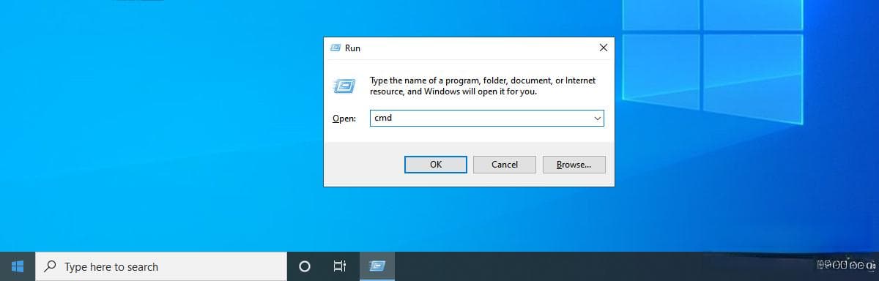Select the Run app taskbar icon
This screenshot has width=879, height=281.
coord(377,266)
